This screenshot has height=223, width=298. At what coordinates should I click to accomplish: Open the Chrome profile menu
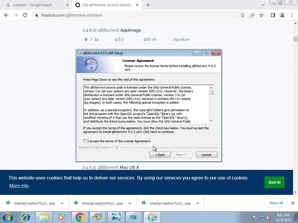point(282,15)
